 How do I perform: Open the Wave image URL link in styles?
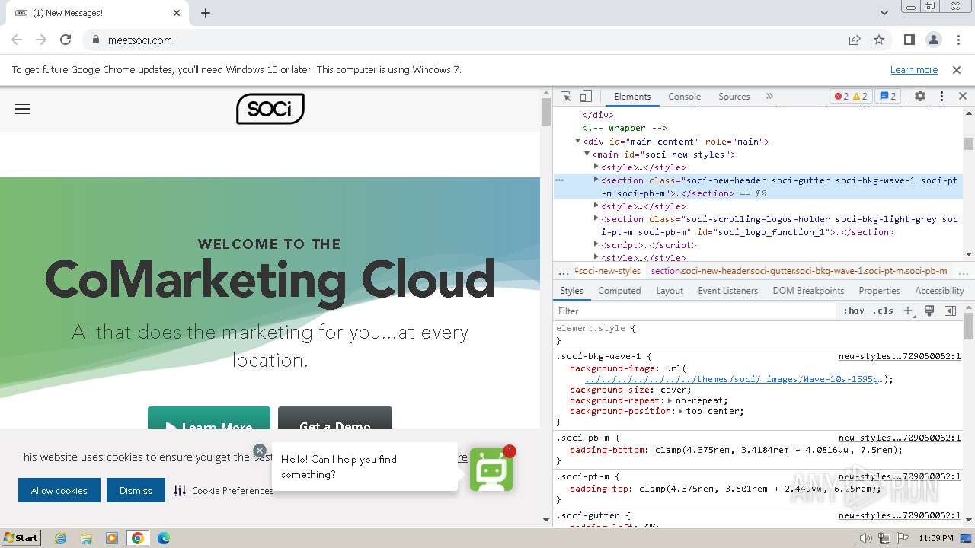[734, 379]
